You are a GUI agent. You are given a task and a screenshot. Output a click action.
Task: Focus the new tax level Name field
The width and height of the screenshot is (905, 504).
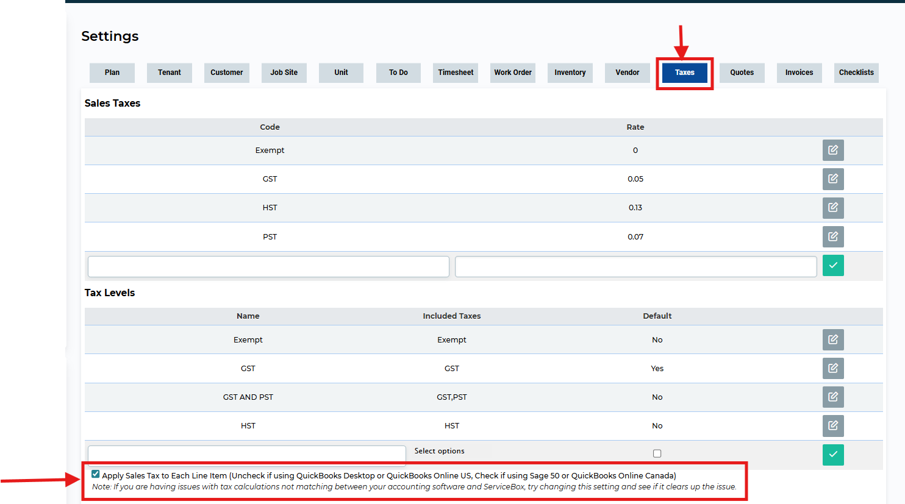[x=246, y=453]
